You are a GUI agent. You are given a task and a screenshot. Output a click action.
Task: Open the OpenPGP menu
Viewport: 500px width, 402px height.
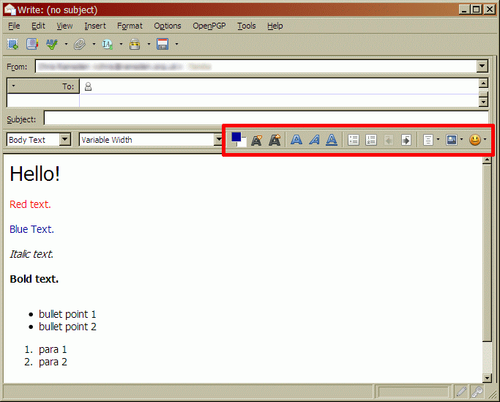209,26
